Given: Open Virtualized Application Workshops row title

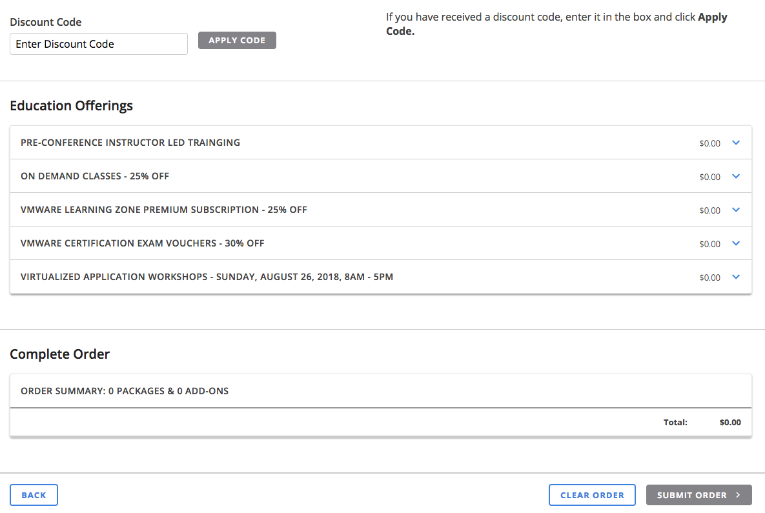Looking at the screenshot, I should [x=207, y=277].
